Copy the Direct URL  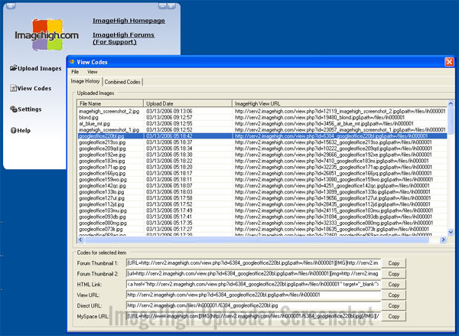coord(394,305)
